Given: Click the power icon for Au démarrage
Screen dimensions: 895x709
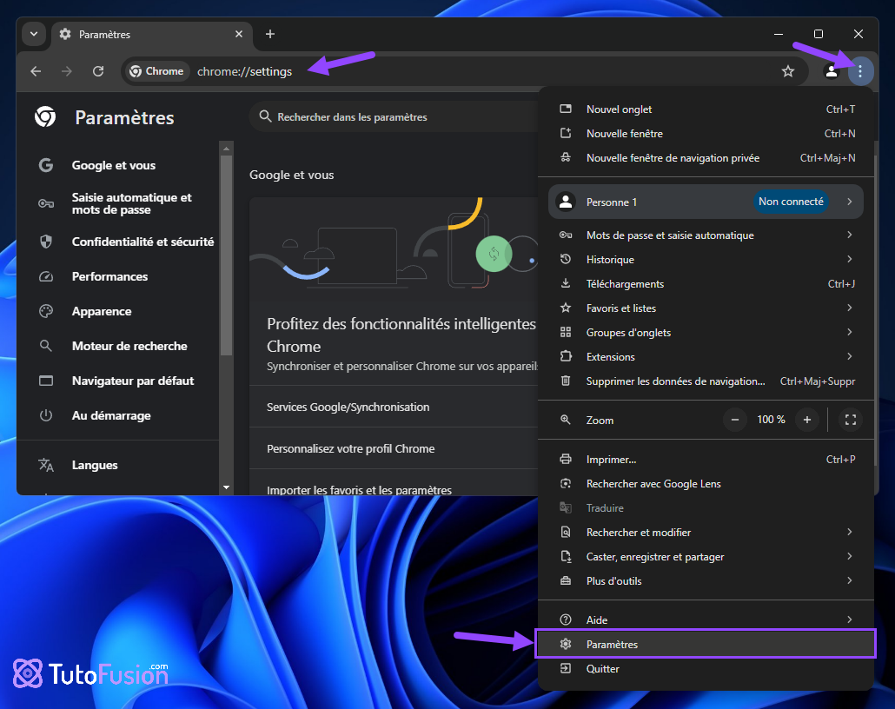Looking at the screenshot, I should 46,416.
